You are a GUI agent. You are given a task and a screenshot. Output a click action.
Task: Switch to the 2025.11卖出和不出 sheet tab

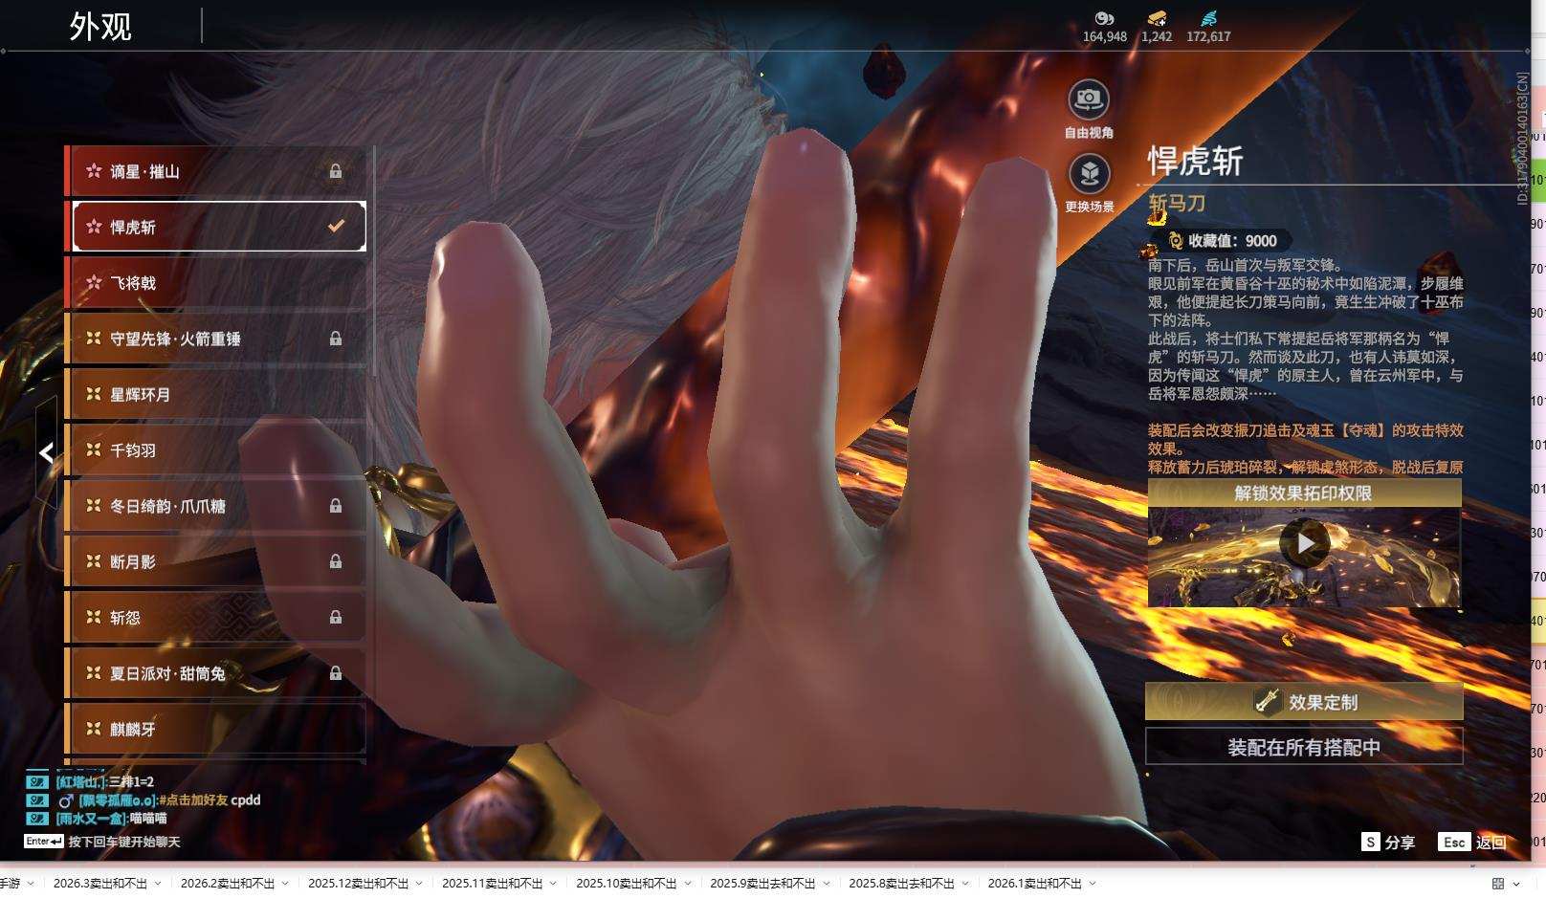pyautogui.click(x=492, y=884)
